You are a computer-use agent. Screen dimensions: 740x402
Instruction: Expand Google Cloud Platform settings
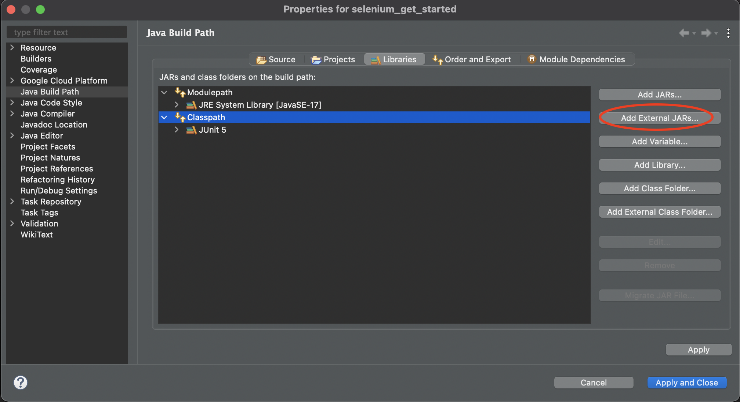coord(12,81)
